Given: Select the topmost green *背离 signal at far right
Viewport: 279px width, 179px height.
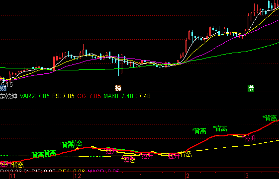Looking at the screenshot, I should pos(270,118).
